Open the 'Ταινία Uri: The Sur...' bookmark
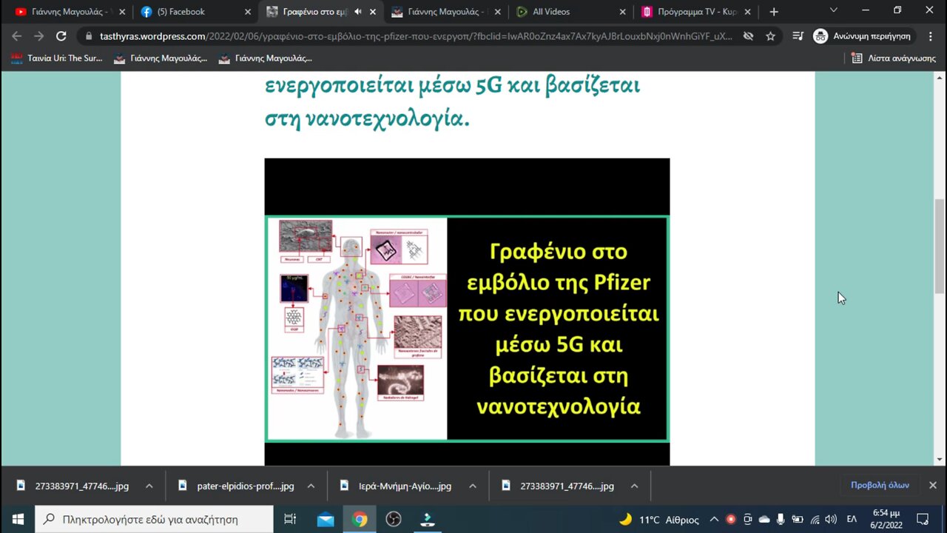947x533 pixels. coord(56,58)
